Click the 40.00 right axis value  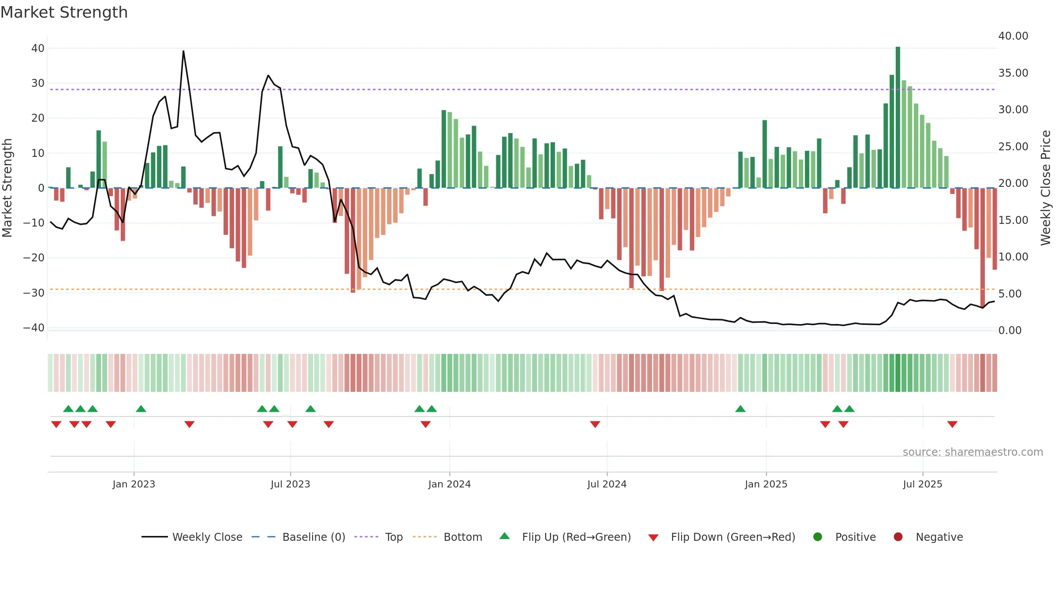coord(1013,36)
